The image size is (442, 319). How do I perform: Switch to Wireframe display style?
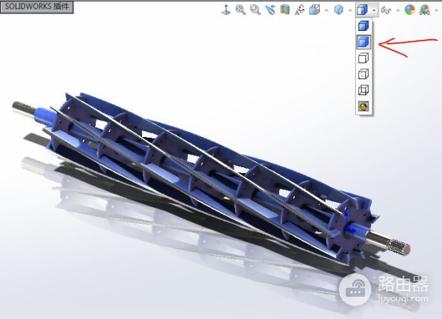362,91
